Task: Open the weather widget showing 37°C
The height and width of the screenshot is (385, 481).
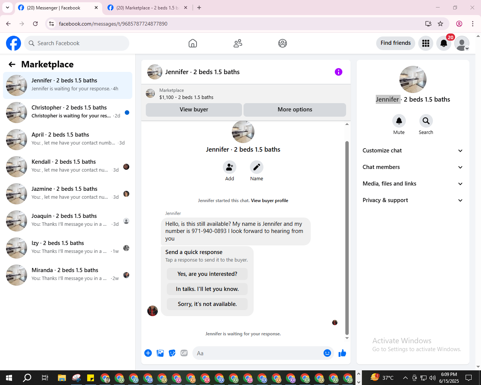Action: (382, 377)
